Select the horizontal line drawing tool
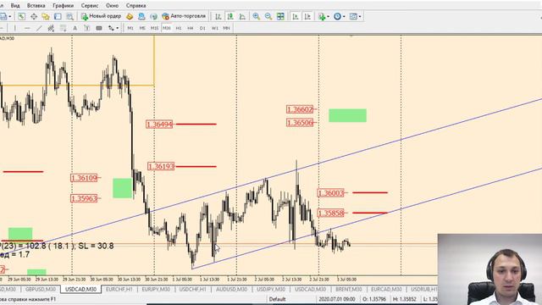The height and width of the screenshot is (305, 542). tap(27, 28)
